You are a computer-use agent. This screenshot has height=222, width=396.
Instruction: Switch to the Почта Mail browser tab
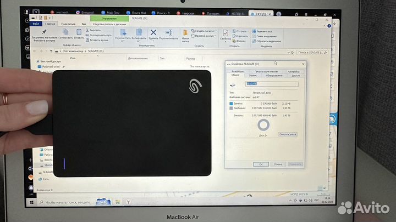click(136, 13)
